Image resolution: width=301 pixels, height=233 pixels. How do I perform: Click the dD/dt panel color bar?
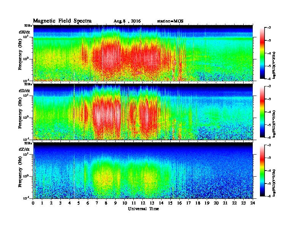262,112
